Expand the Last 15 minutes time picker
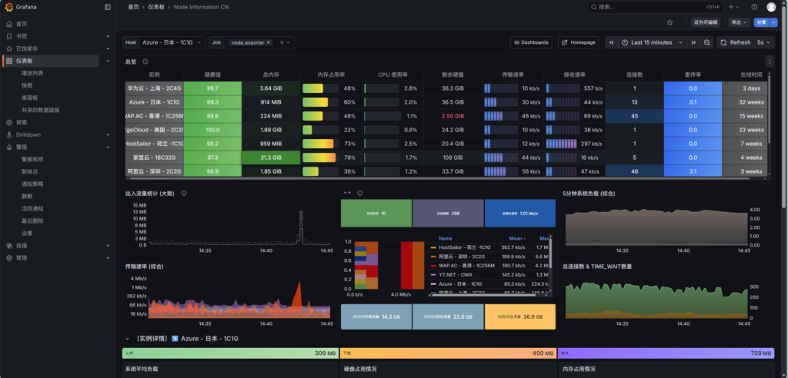 (651, 43)
